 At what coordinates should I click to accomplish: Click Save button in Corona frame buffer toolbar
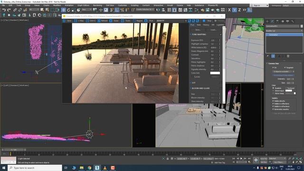point(67,21)
